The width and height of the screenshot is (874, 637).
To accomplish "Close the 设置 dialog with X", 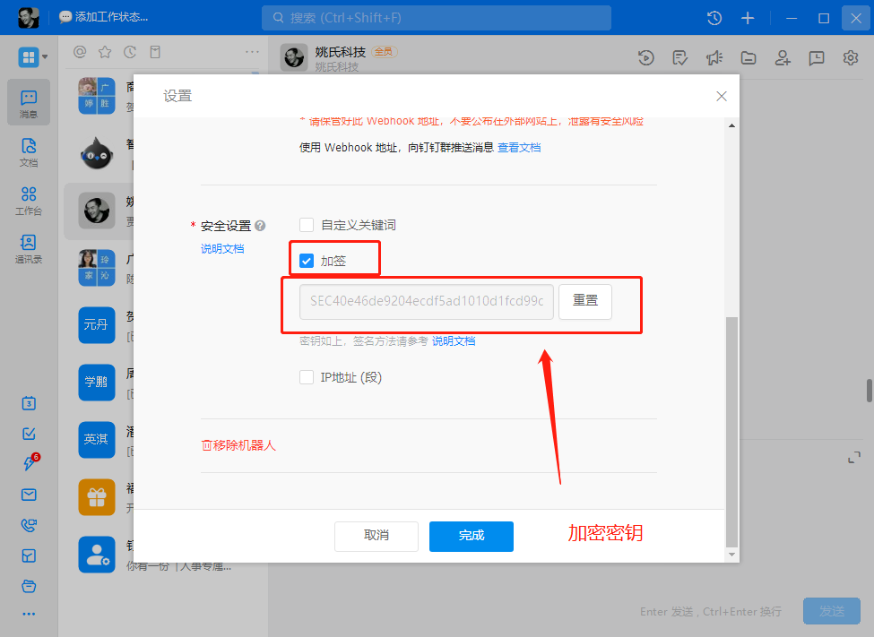I will click(722, 97).
